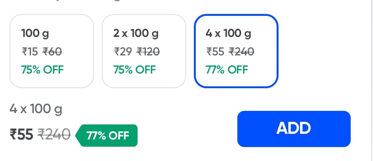Click 75% OFF text in 100 g card
The width and height of the screenshot is (373, 161).
point(42,70)
